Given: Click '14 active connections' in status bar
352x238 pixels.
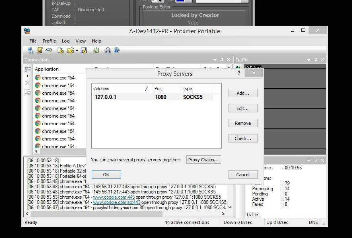Looking at the screenshot, I should point(187,222).
